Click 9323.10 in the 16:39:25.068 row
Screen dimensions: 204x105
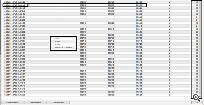tap(111, 59)
